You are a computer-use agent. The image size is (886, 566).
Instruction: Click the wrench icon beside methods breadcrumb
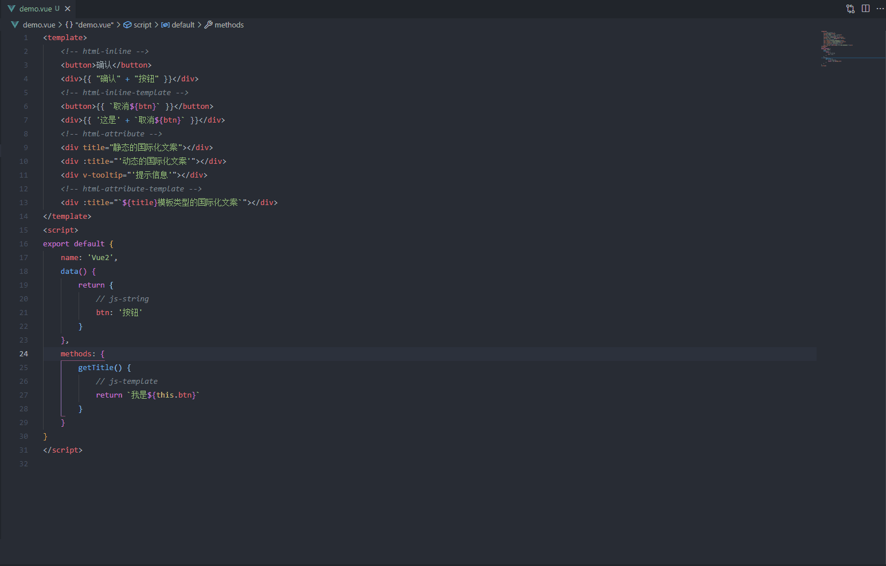click(x=207, y=25)
